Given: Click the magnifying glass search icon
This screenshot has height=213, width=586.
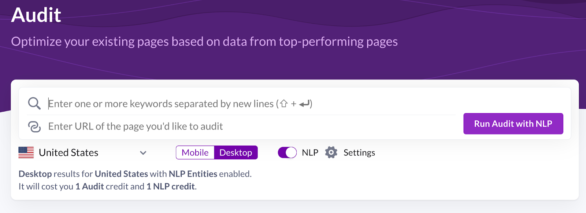Looking at the screenshot, I should [x=34, y=104].
